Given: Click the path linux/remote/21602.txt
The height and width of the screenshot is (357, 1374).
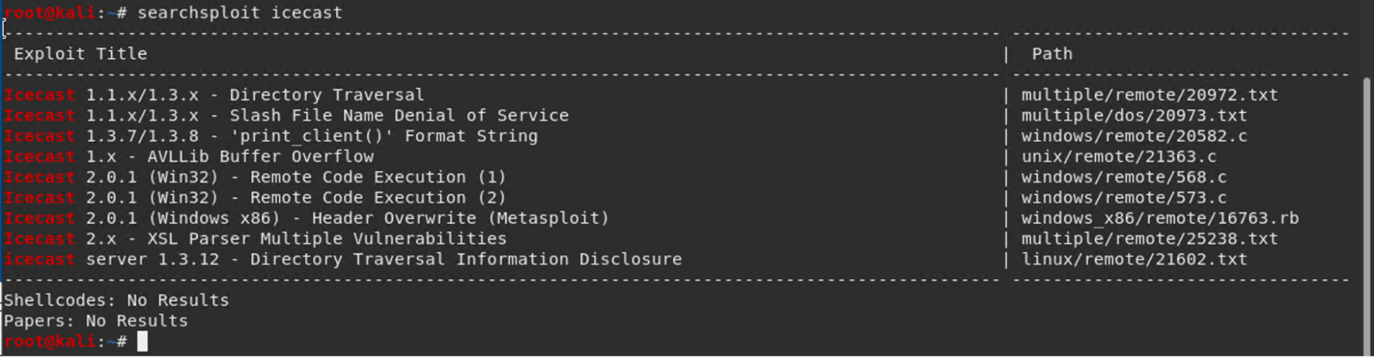Looking at the screenshot, I should (x=1133, y=260).
